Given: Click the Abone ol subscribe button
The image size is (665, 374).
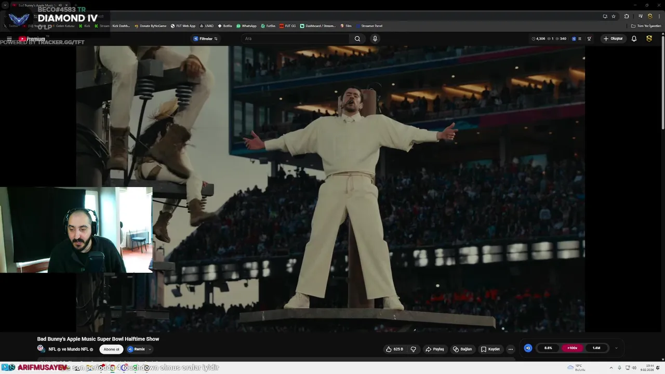Looking at the screenshot, I should [111, 349].
